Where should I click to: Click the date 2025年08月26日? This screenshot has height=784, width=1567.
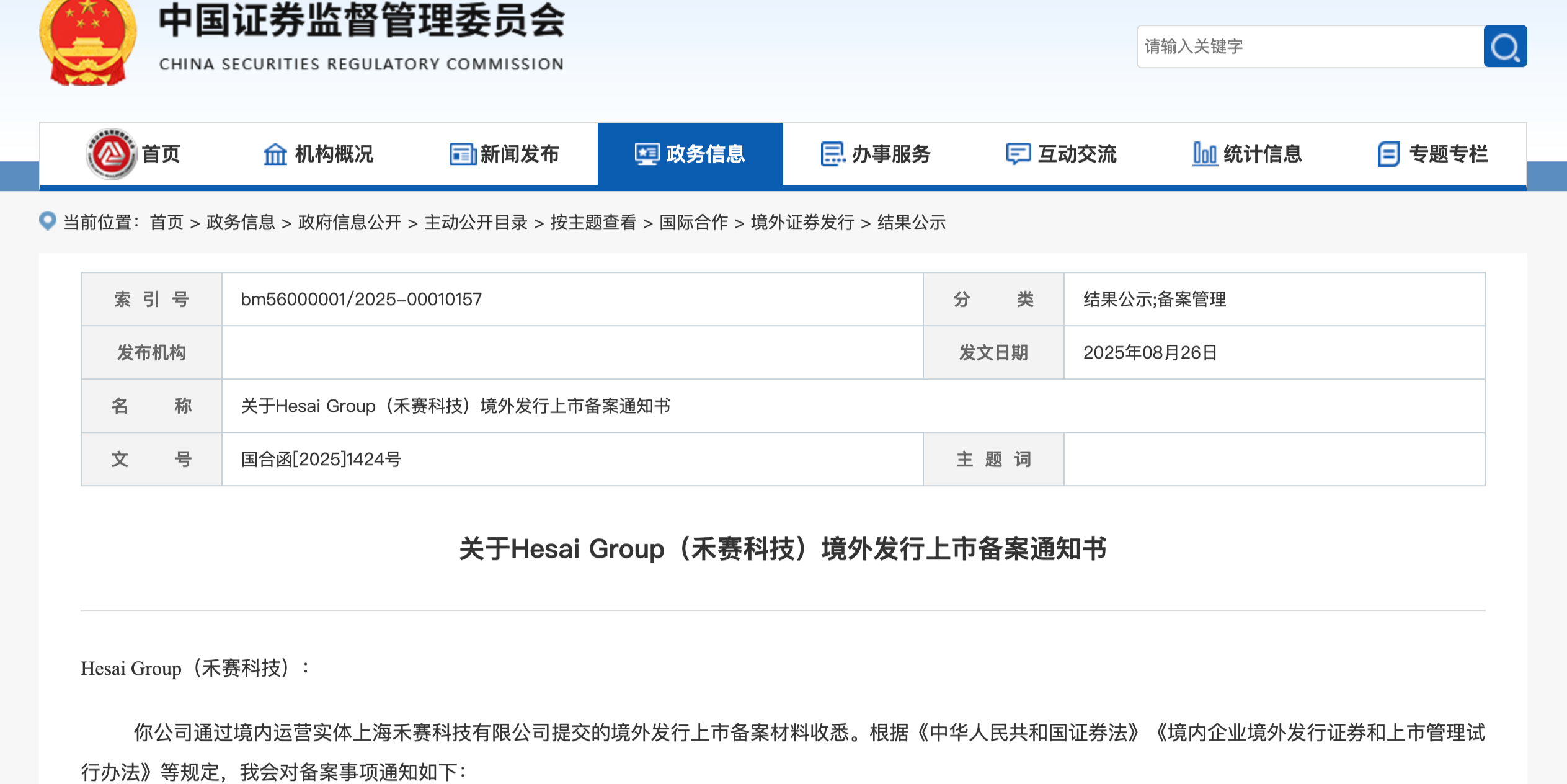click(x=1150, y=352)
